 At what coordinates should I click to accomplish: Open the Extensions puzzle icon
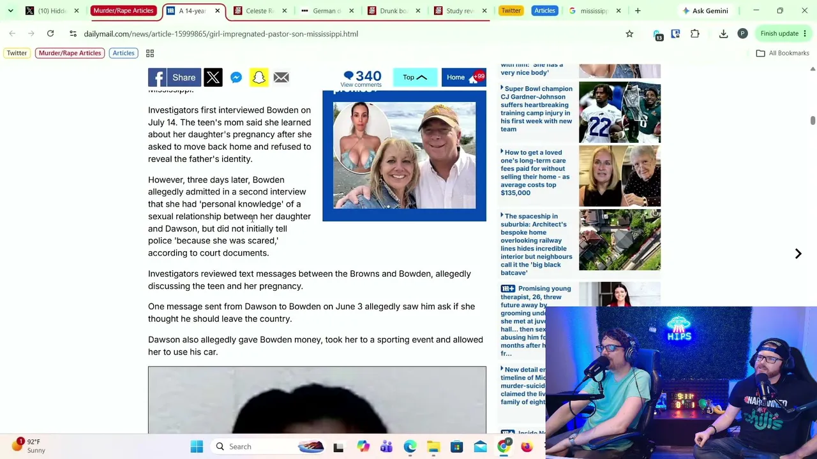pos(695,34)
